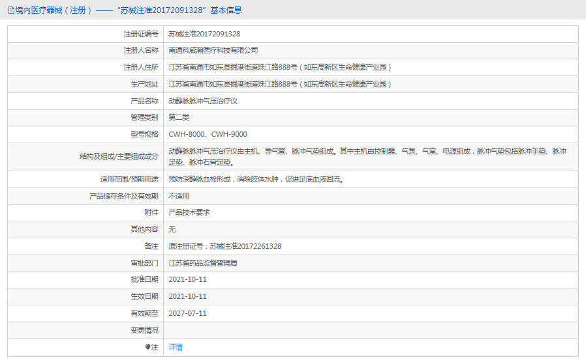
Task: Click the 变更情况 row label
Action: point(144,330)
